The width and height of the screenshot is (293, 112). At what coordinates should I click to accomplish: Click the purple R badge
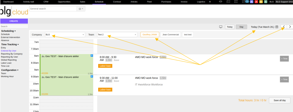point(251,2)
